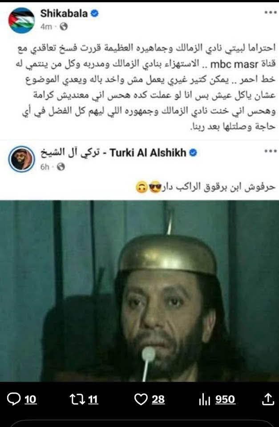This screenshot has width=279, height=427.
Task: Open Turki Al Alshikh's profile avatar
Action: click(21, 159)
